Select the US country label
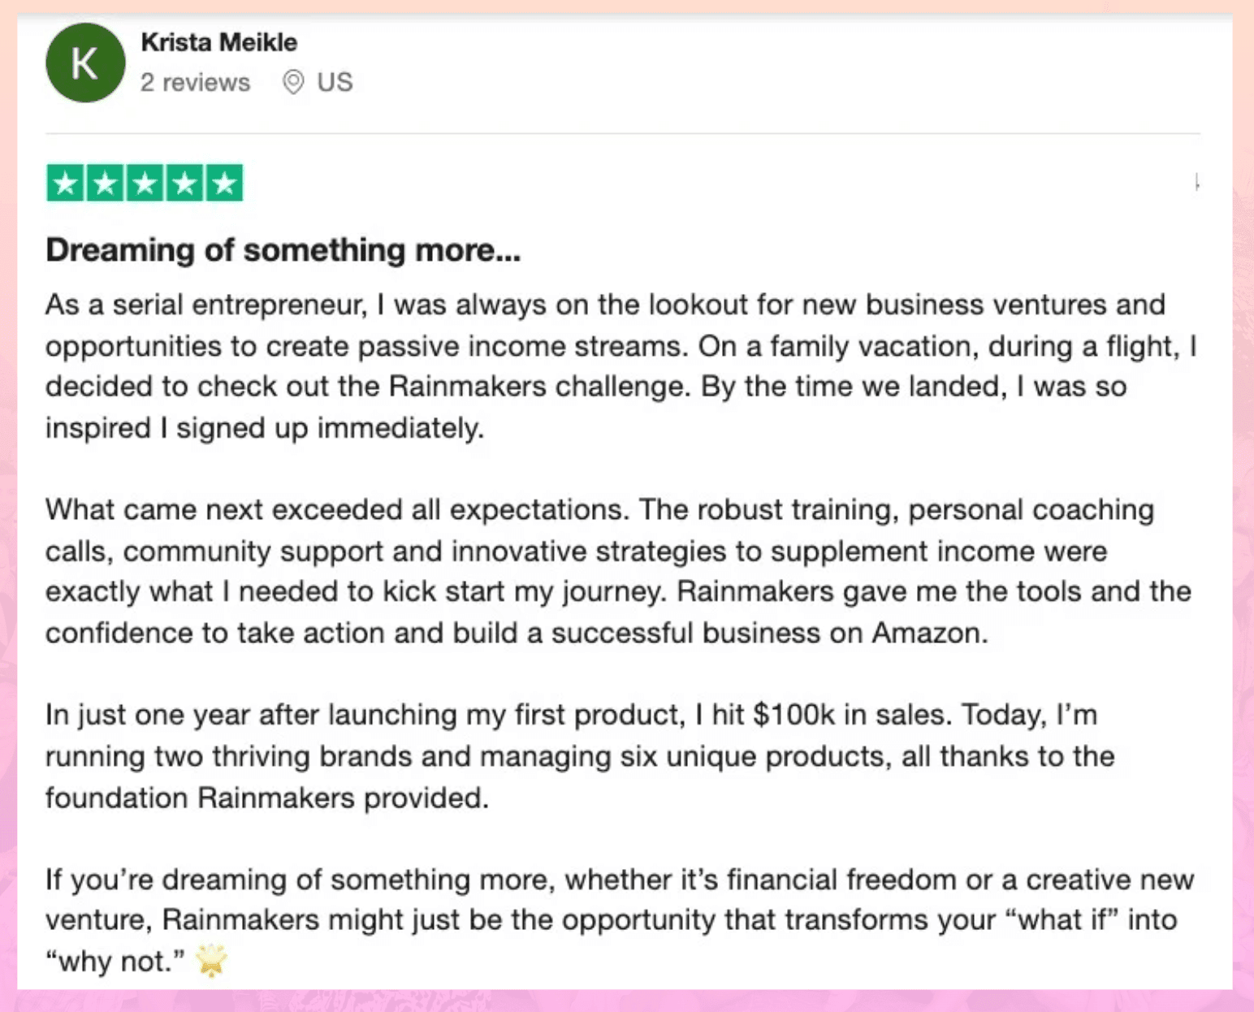Image resolution: width=1254 pixels, height=1012 pixels. pos(335,82)
